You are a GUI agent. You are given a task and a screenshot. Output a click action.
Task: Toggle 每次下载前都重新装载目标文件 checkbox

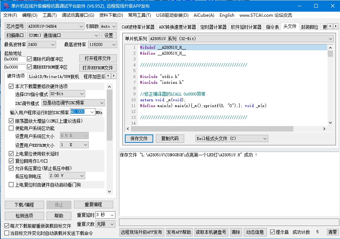click(x=7, y=226)
